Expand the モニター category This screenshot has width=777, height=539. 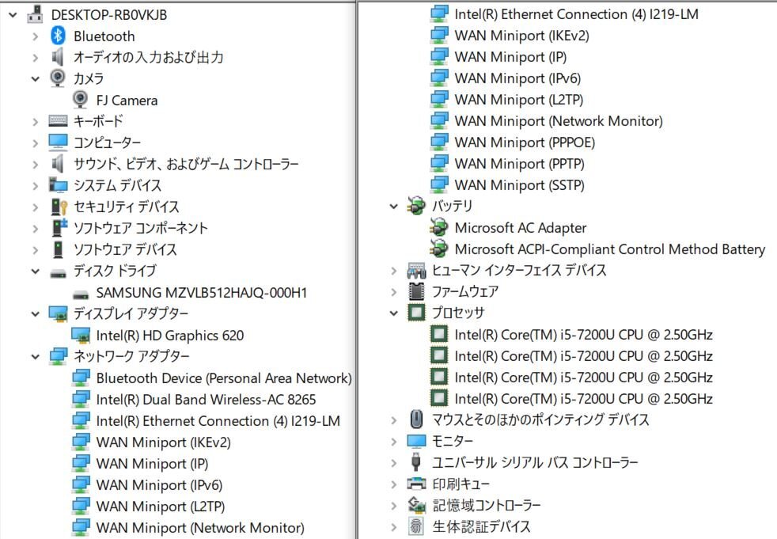[x=394, y=441]
